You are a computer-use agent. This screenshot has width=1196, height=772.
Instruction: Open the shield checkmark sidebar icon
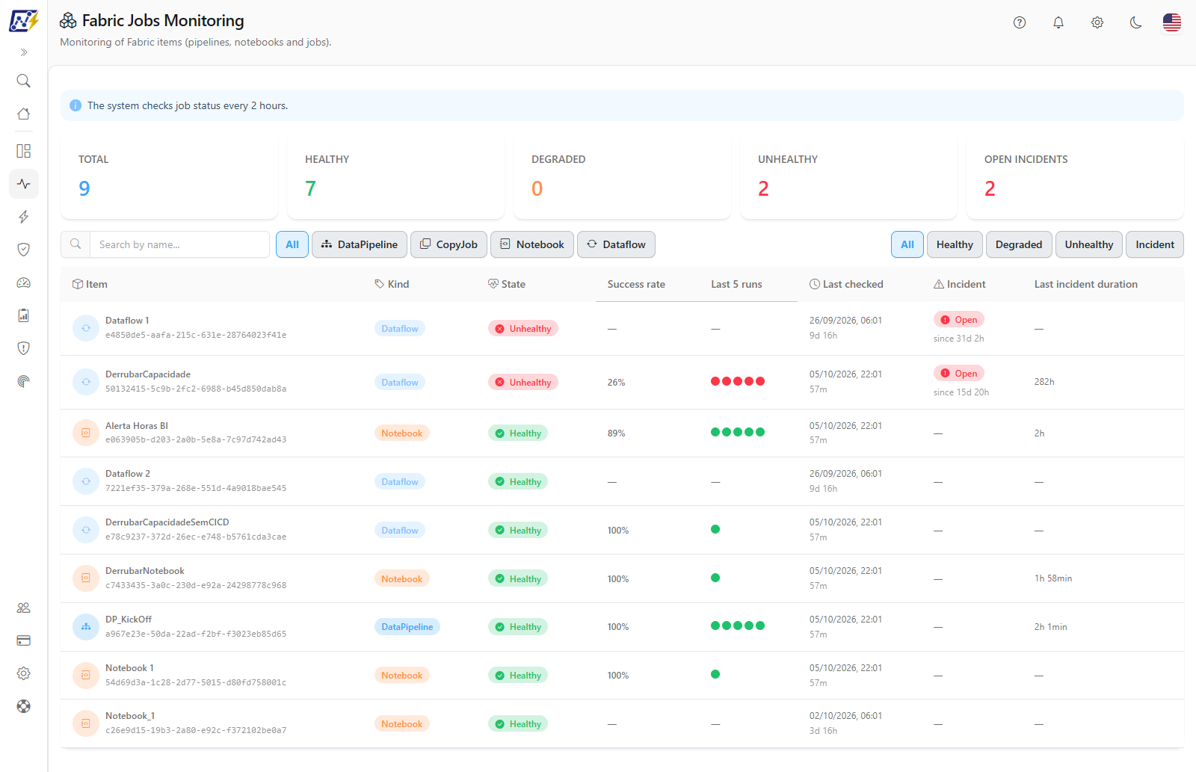tap(24, 250)
